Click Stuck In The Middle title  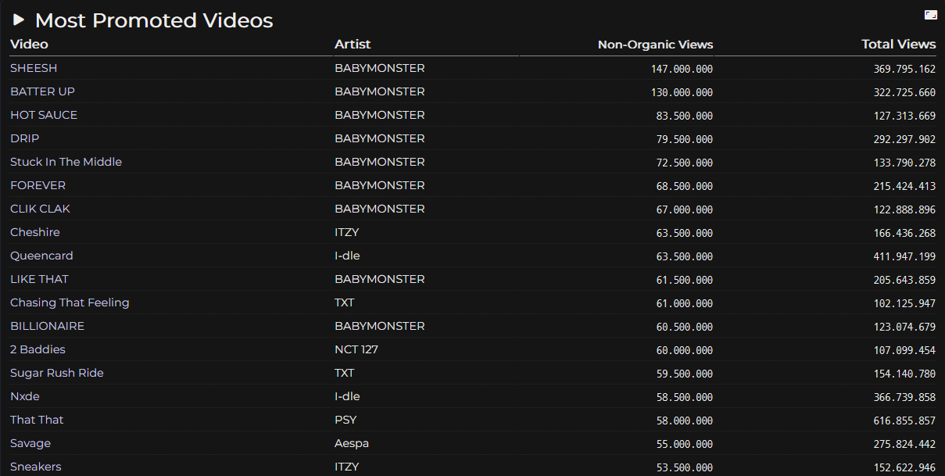point(66,162)
